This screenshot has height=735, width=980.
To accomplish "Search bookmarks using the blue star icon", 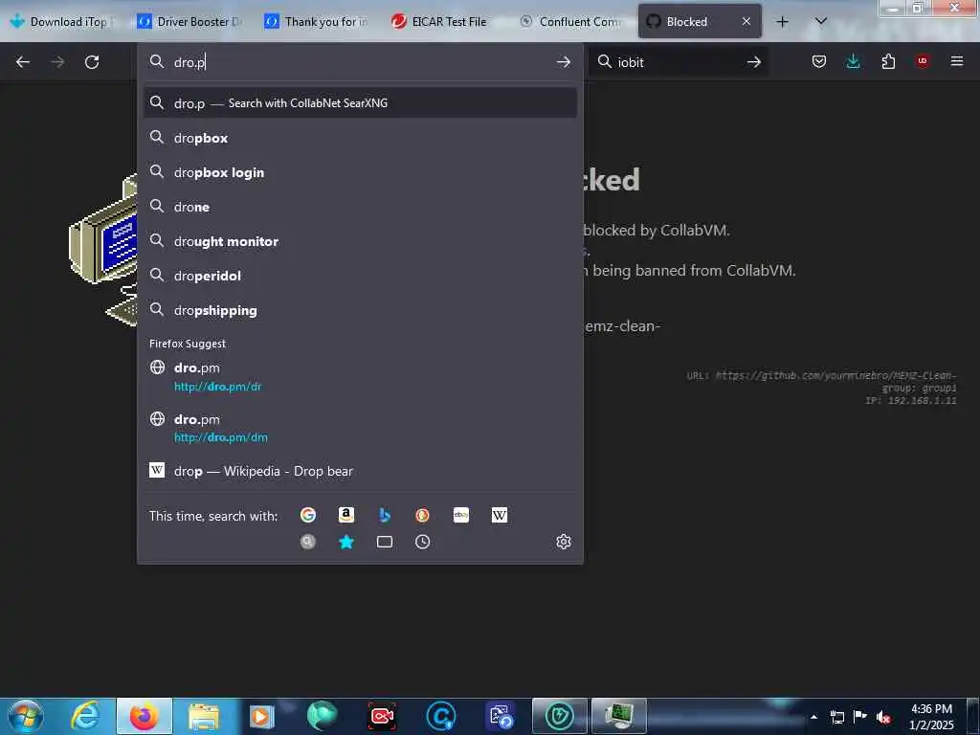I will tap(346, 542).
